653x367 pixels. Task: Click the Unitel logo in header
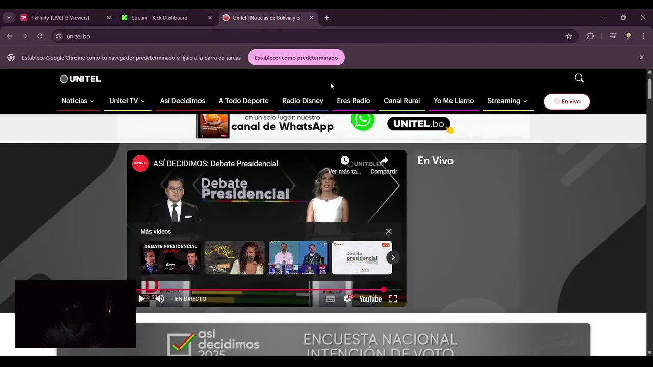click(x=80, y=79)
